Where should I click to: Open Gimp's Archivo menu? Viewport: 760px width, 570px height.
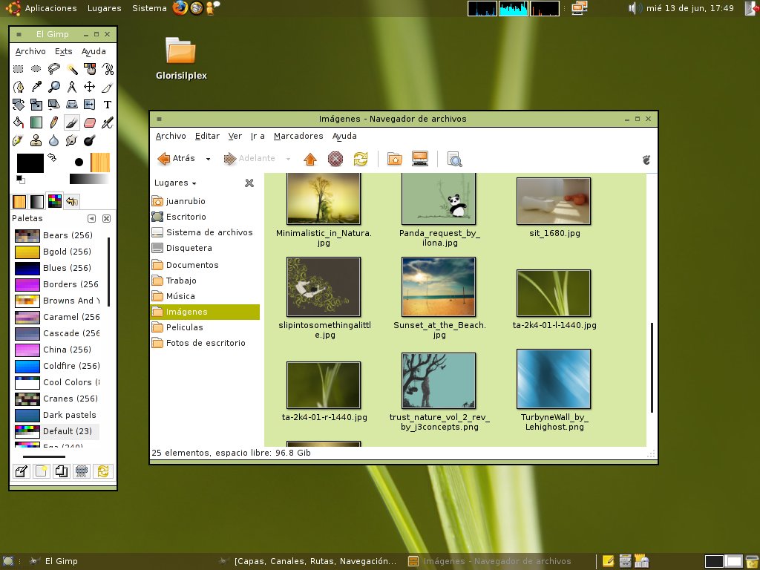(30, 51)
